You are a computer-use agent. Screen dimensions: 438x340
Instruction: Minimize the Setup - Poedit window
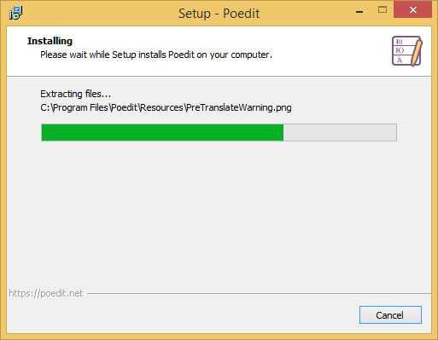pyautogui.click(x=359, y=11)
